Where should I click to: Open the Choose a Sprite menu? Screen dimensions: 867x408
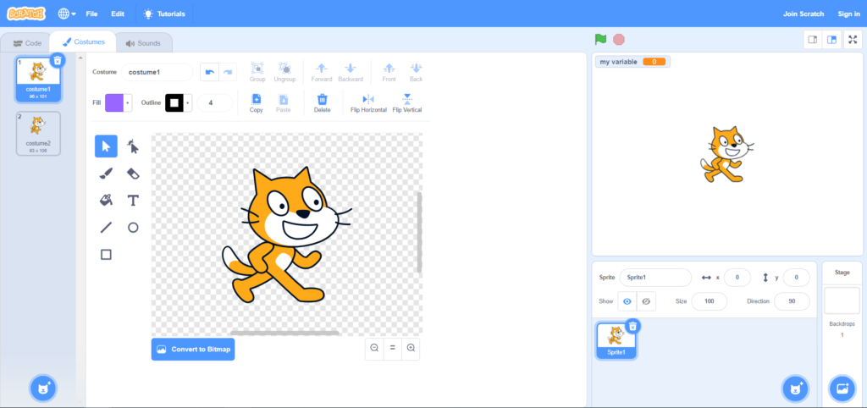pos(796,389)
